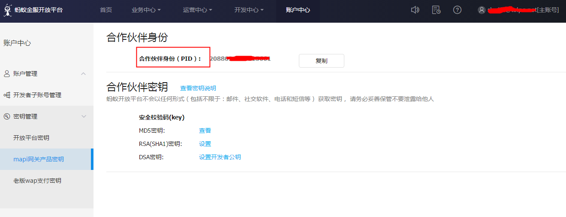Click the 合作伙伴身份 heading
566x217 pixels.
[x=137, y=37]
